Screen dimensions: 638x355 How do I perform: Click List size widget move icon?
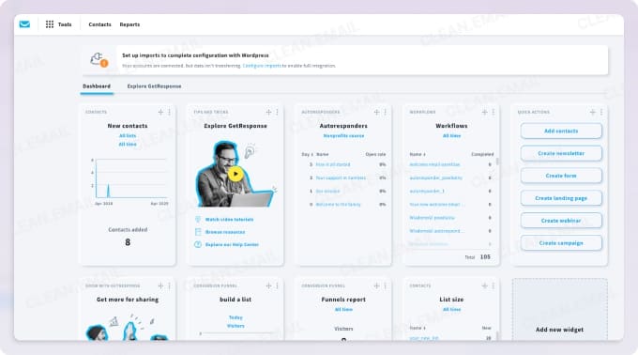[485, 286]
